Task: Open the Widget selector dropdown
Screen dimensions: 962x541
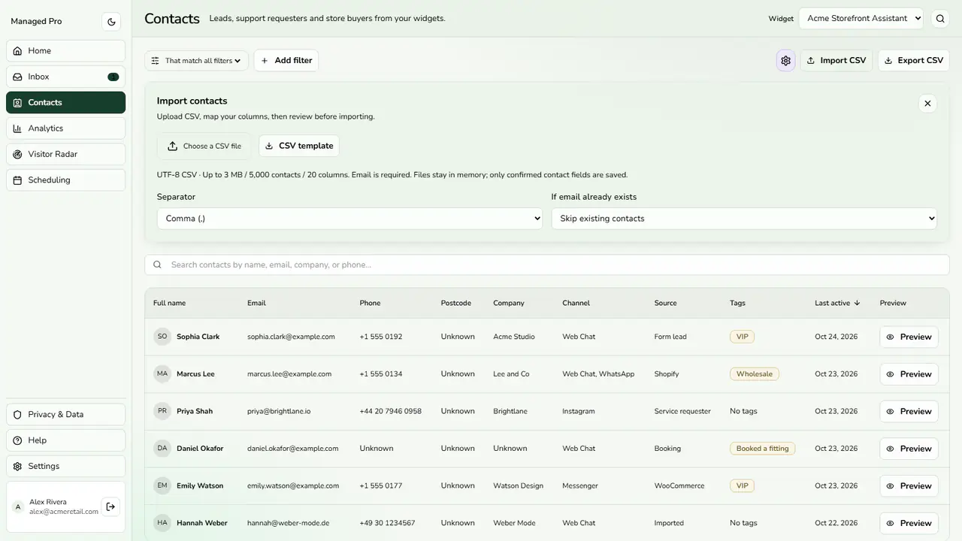Action: coord(861,19)
